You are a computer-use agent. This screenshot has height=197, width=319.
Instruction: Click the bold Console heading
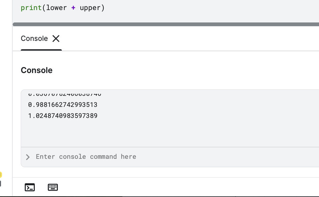tap(37, 70)
